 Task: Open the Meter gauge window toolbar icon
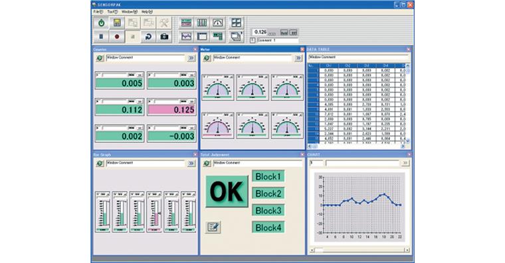click(218, 23)
